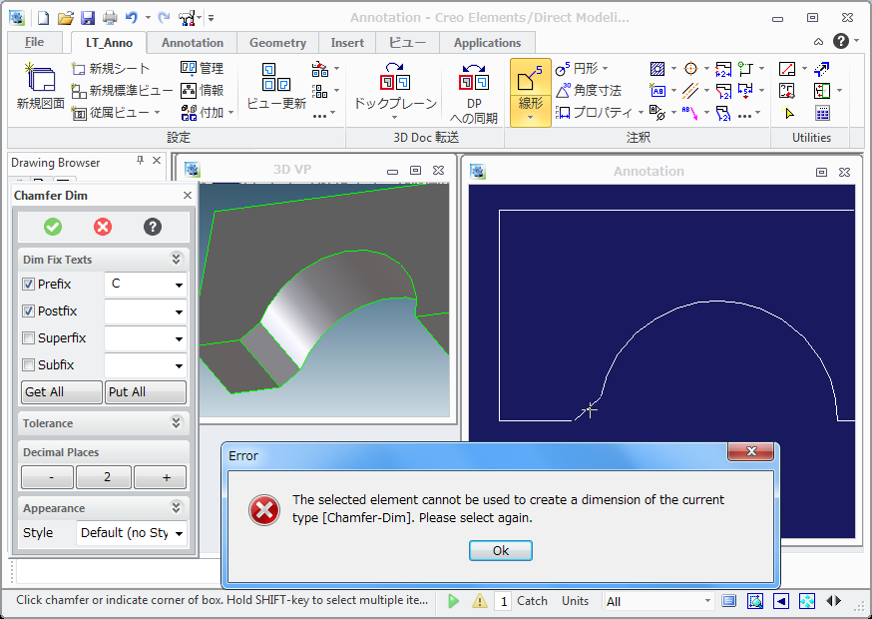Uncheck the Prefix checkbox
The image size is (872, 619).
[29, 285]
